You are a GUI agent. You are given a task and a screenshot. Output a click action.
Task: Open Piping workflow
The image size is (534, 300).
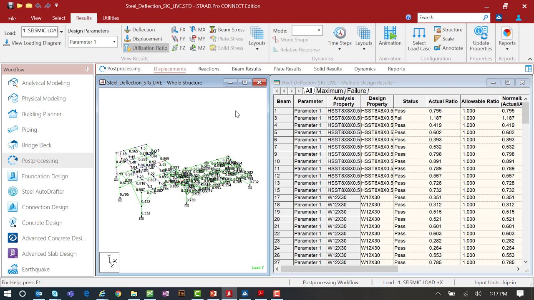(48, 130)
